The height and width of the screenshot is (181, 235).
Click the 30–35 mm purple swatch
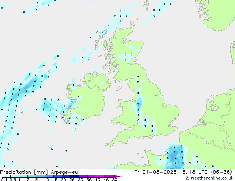pos(83,176)
